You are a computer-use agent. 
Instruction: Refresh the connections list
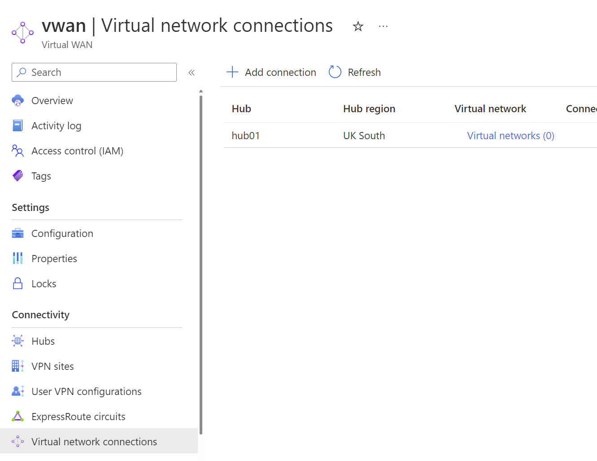pos(354,72)
